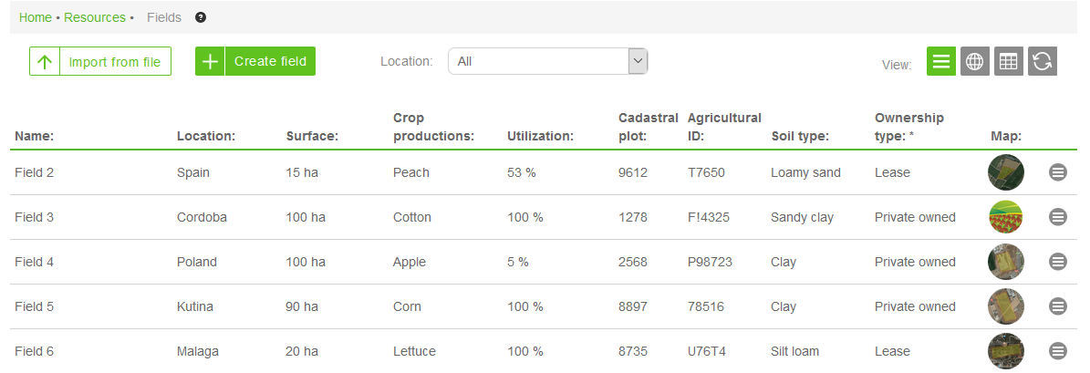The image size is (1090, 373).
Task: Sort by the Name column header
Action: tap(35, 136)
